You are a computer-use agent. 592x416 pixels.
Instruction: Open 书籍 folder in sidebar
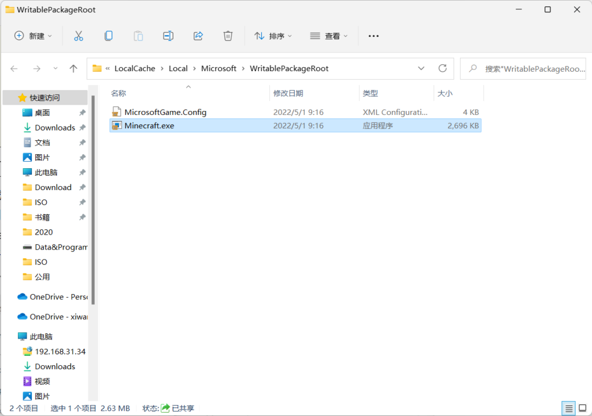42,217
